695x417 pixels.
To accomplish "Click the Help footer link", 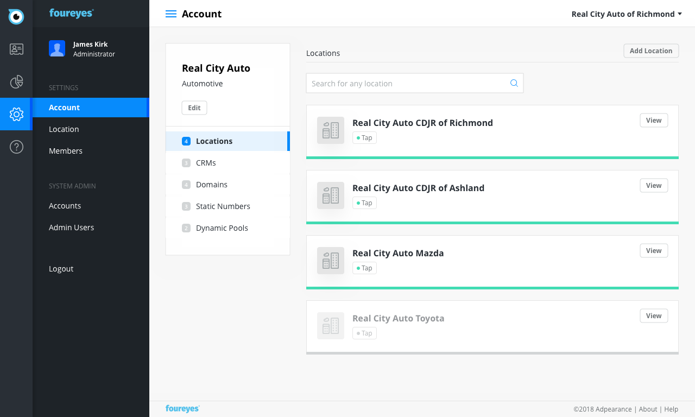I will tap(672, 409).
